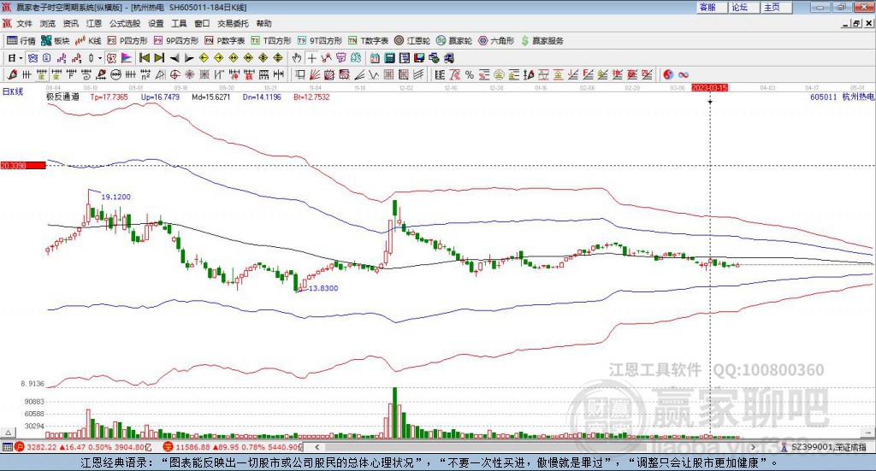Open the 文件 menu
876x471 pixels.
coord(25,23)
